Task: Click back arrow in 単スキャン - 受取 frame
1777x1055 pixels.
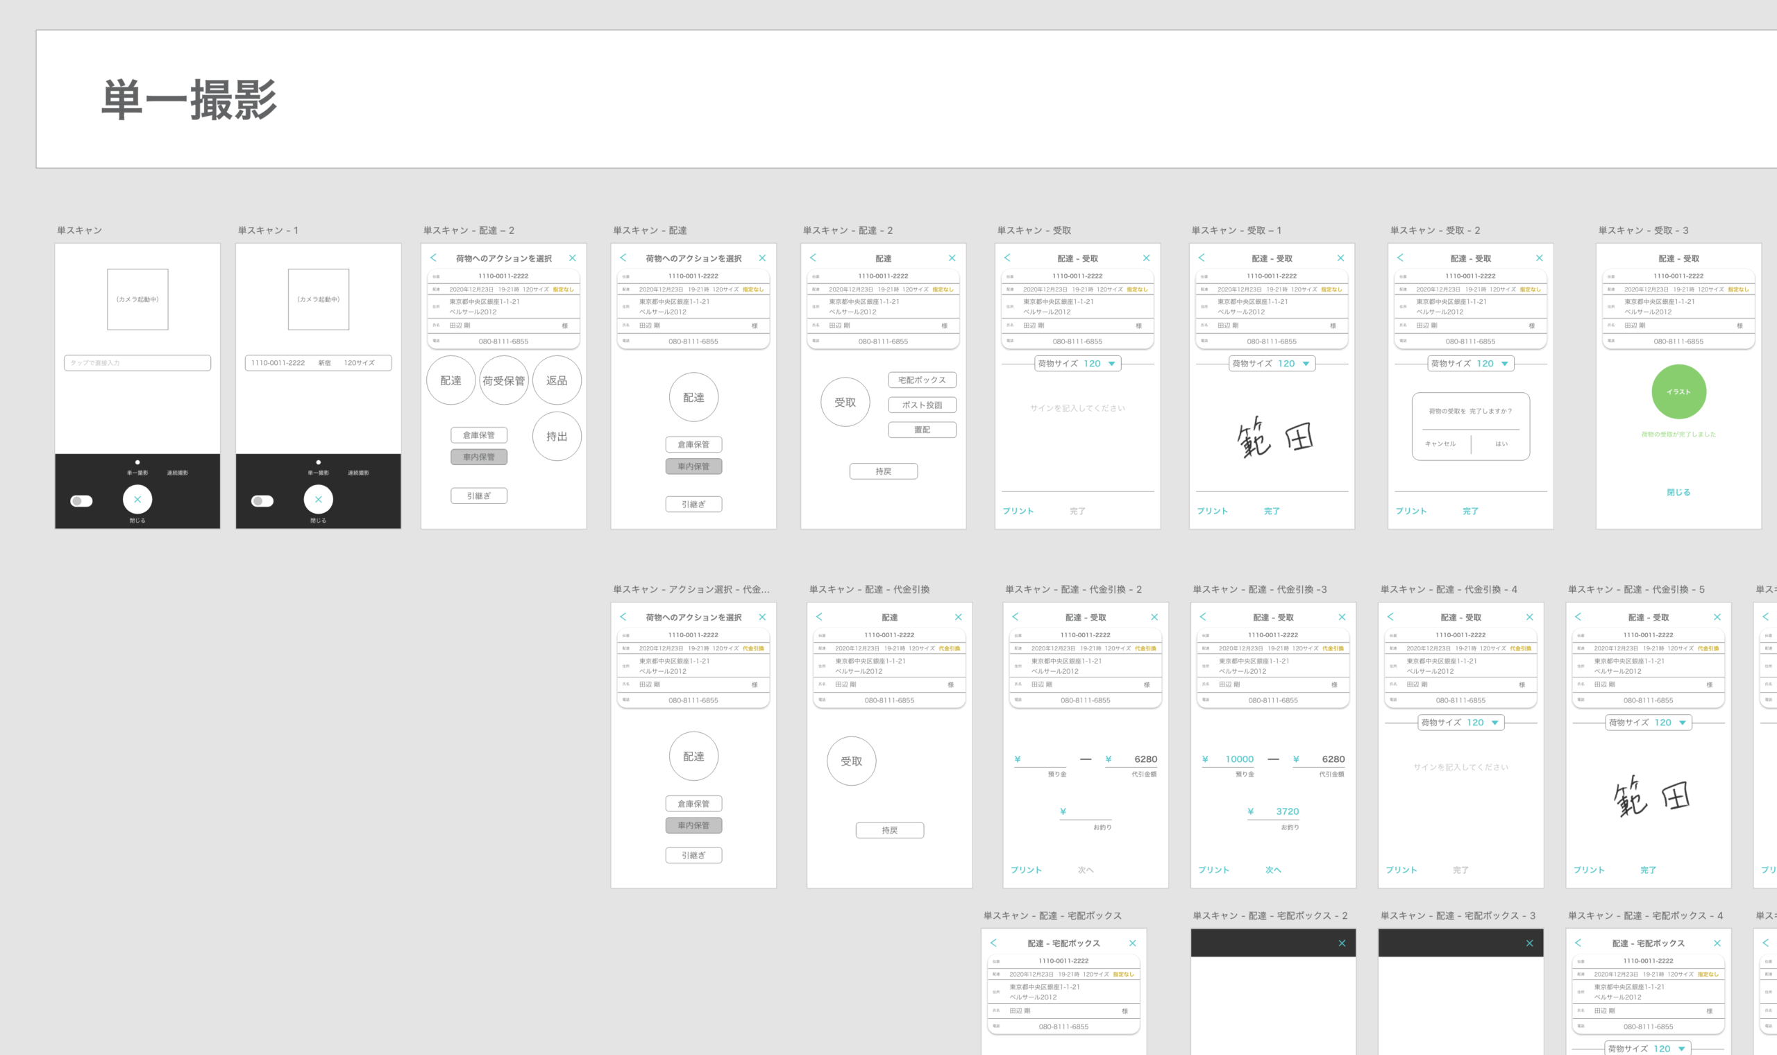Action: 1007,258
